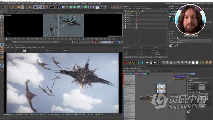Open the Size mode dropdown
This screenshot has height=120, width=213.
point(146,57)
